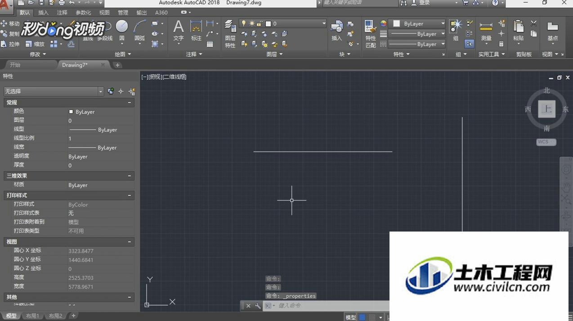Click the Plot printer icon in quick access toolbar
The image size is (573, 321).
pos(62,3)
